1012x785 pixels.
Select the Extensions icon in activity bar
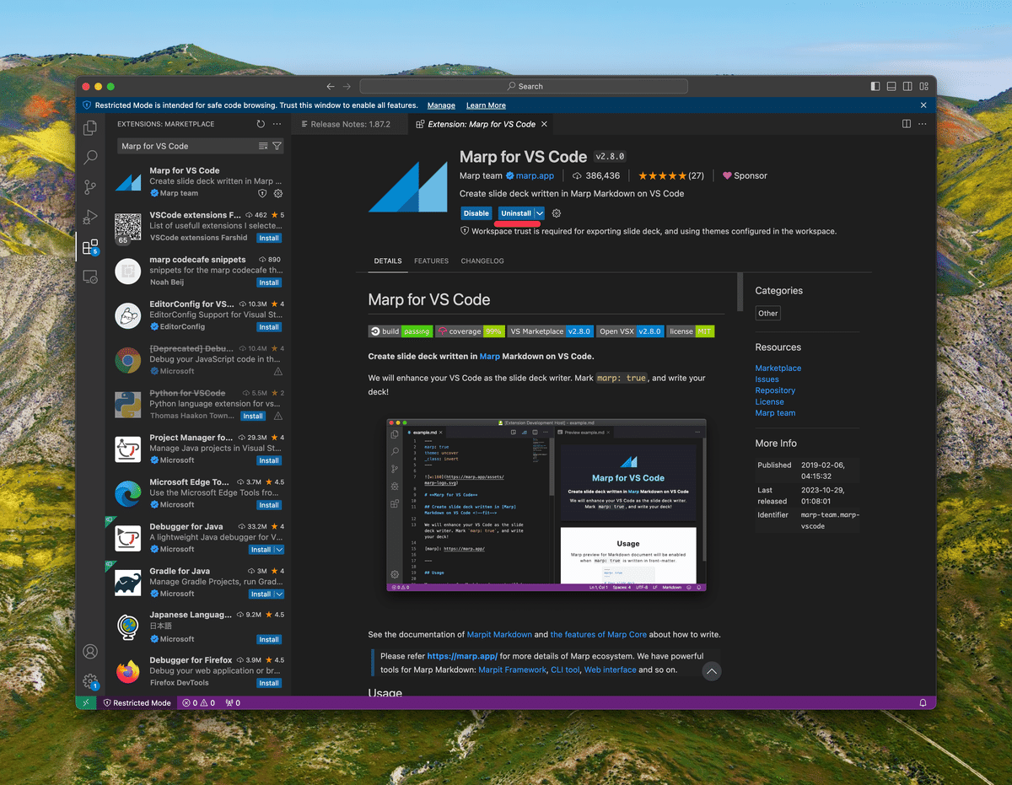(90, 247)
